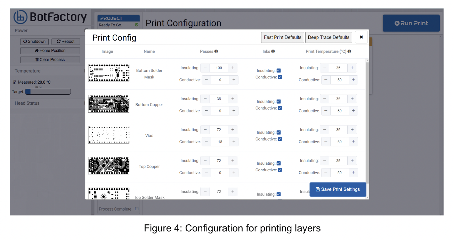
Task: Apply Deep Trace Defaults
Action: pyautogui.click(x=329, y=37)
